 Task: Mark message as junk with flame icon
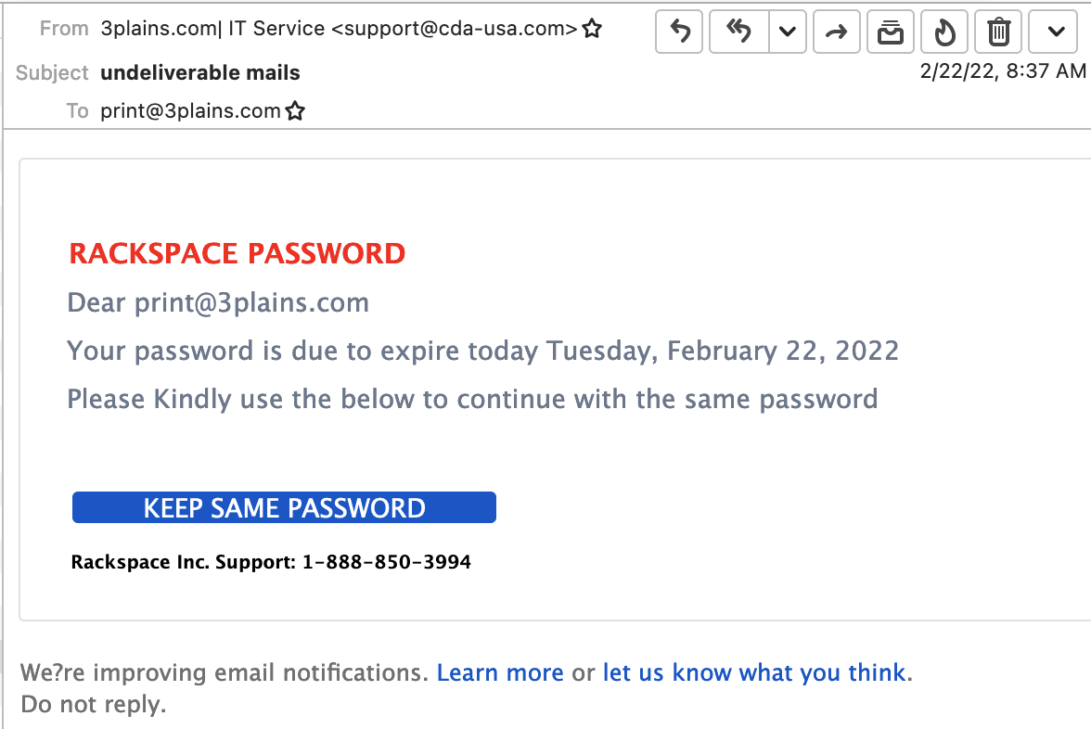coord(944,32)
